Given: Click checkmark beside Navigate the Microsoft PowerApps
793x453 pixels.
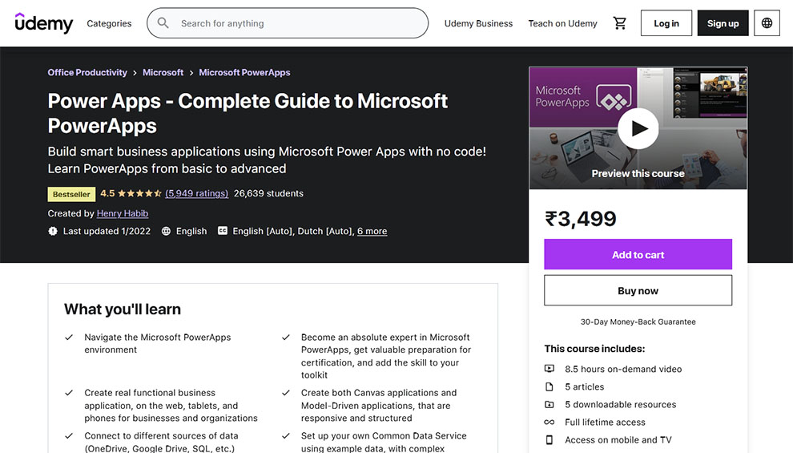Looking at the screenshot, I should (69, 337).
